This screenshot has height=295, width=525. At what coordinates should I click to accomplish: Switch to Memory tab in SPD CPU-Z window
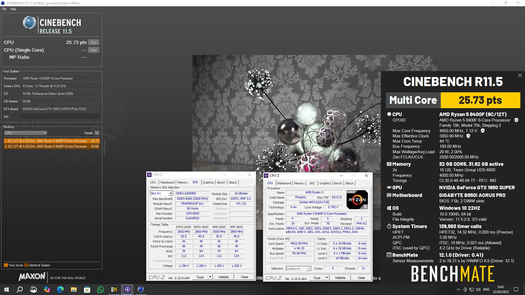183,182
